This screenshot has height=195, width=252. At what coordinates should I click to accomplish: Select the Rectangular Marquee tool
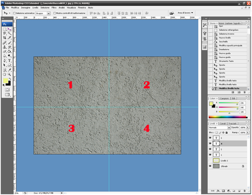tap(4, 29)
